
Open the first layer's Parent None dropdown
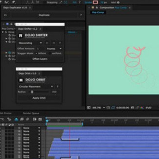pos(31,128)
